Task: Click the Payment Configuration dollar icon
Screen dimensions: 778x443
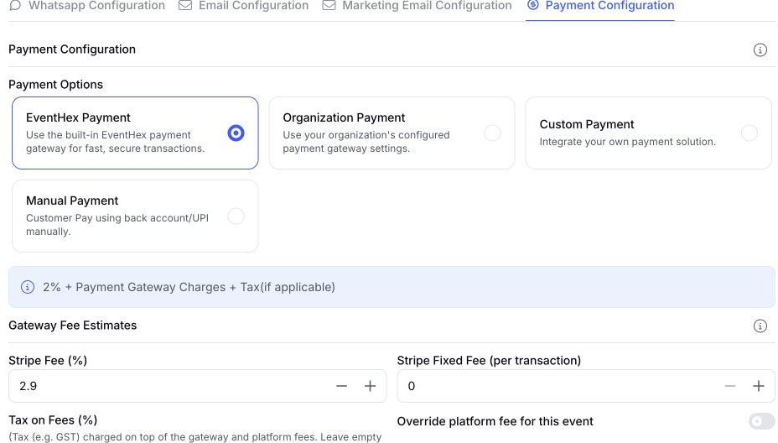Action: point(533,5)
